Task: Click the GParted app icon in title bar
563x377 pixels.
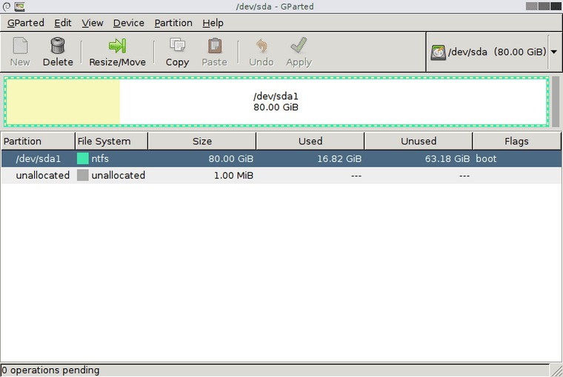Action: [x=20, y=7]
